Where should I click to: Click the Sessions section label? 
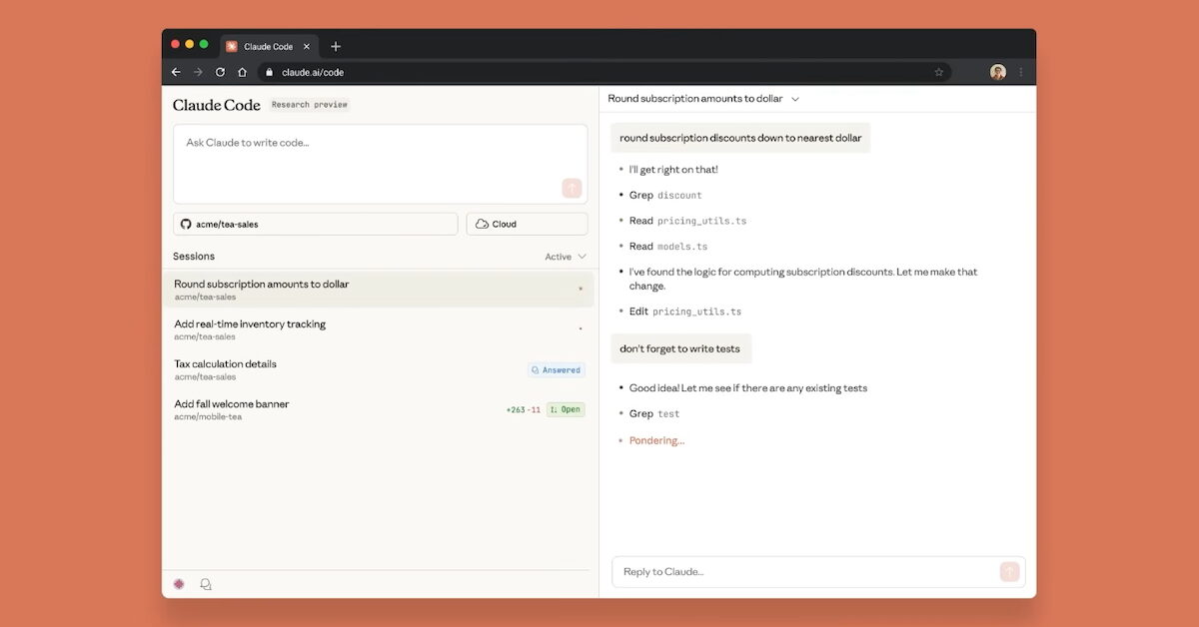point(194,257)
